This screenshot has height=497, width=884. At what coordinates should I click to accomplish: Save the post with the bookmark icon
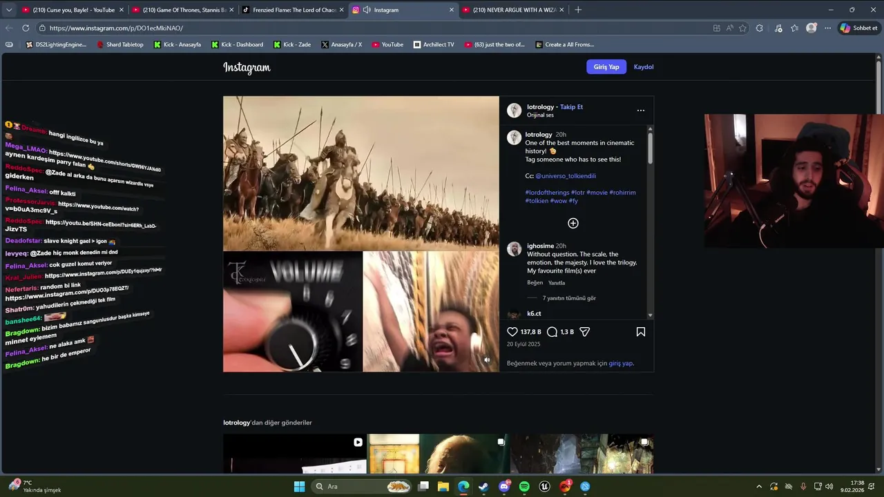pyautogui.click(x=641, y=332)
